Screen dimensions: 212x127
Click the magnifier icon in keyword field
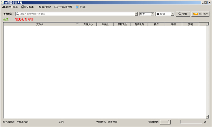click(17, 14)
